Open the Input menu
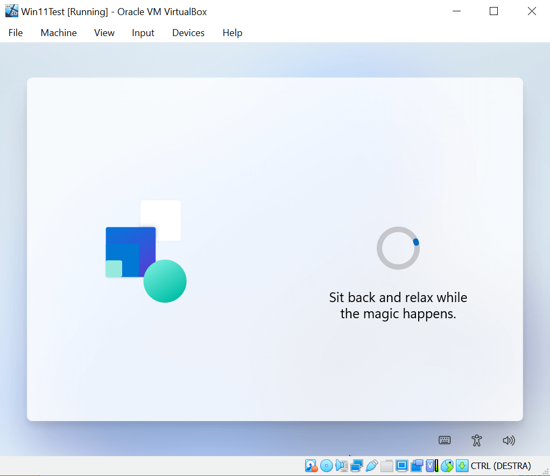550x476 pixels. (143, 33)
